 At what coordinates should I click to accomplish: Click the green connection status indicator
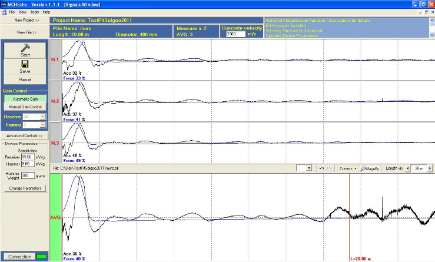(x=42, y=257)
